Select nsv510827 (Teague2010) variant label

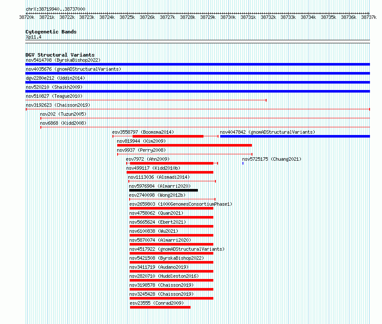point(54,96)
